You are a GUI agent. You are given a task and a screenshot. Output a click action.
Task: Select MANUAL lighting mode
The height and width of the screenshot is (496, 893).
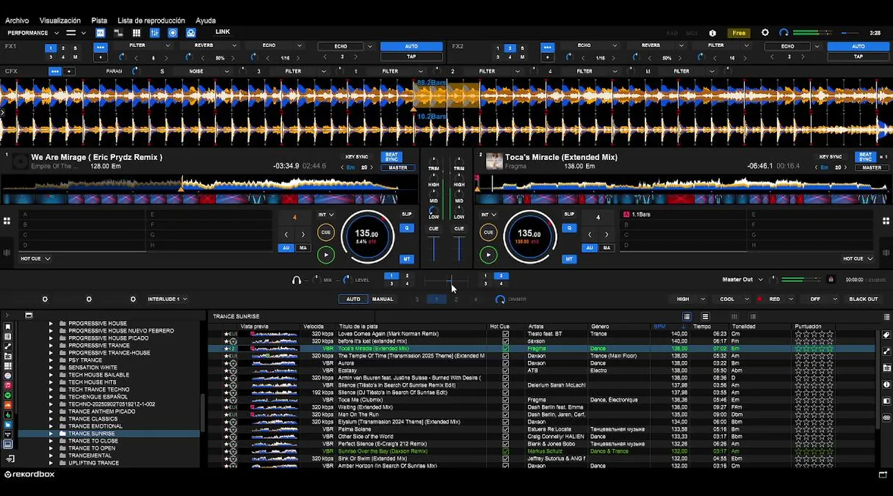click(383, 299)
